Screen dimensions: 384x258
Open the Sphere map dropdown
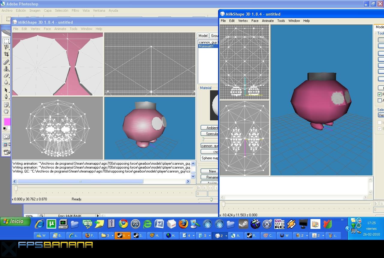pyautogui.click(x=209, y=158)
